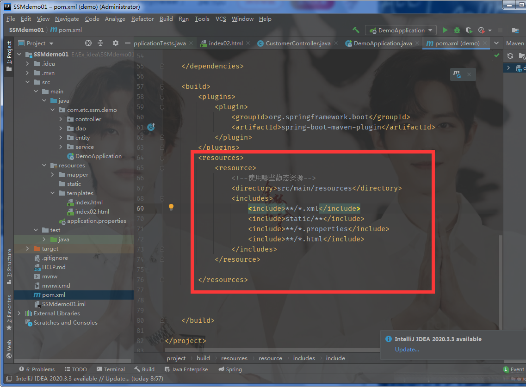Screen dimensions: 526x387
Task: Expand the mapper folder
Action: pyautogui.click(x=52, y=174)
